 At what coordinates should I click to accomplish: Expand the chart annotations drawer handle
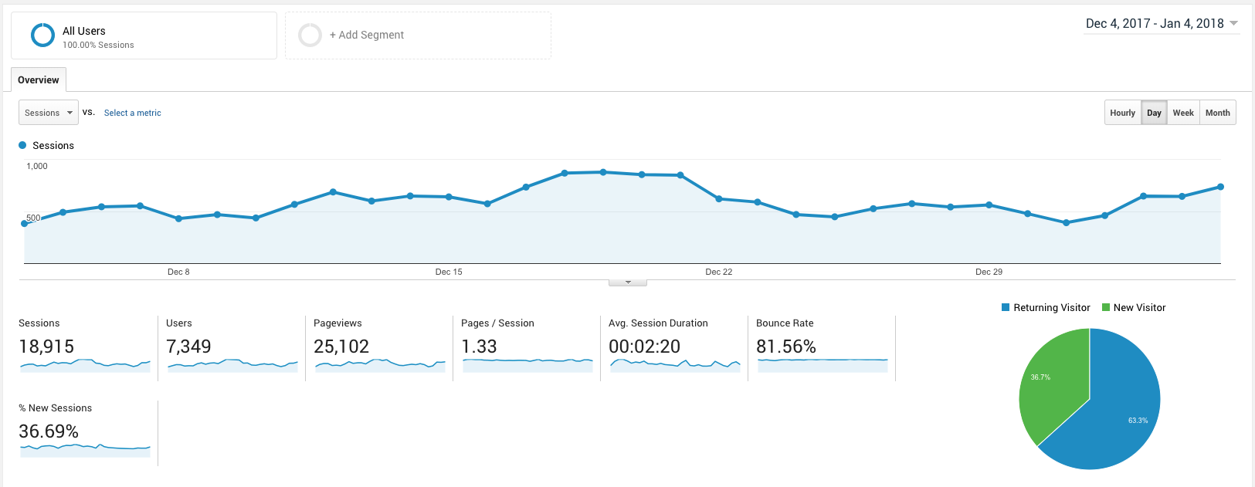[628, 282]
